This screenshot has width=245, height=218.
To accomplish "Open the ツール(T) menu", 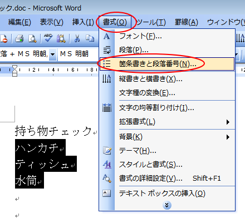I will tap(151, 22).
